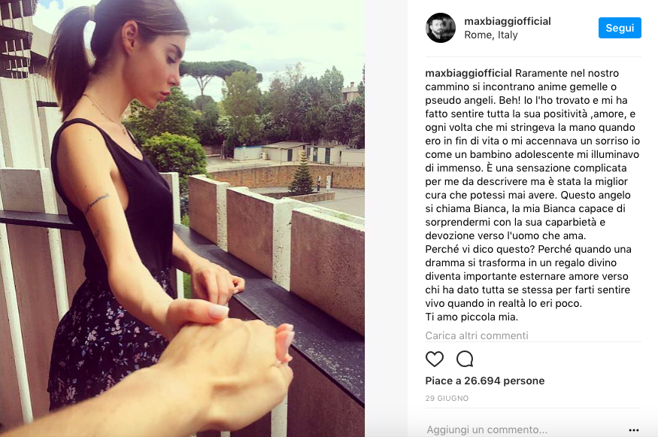Focus the Aggiungi un commento field

pos(525,429)
